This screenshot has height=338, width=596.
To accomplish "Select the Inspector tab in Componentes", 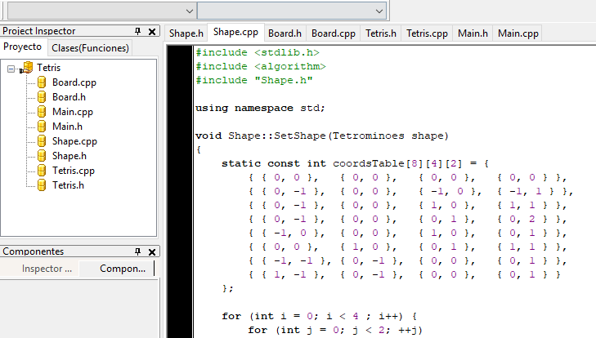I will click(47, 269).
